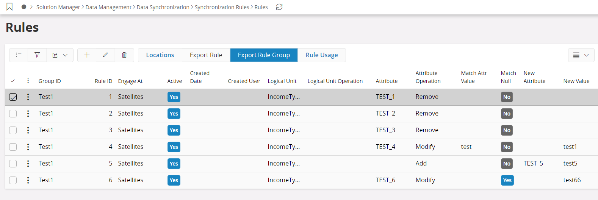Delete selected rule using trash icon
Viewport: 598px width, 200px height.
click(124, 55)
